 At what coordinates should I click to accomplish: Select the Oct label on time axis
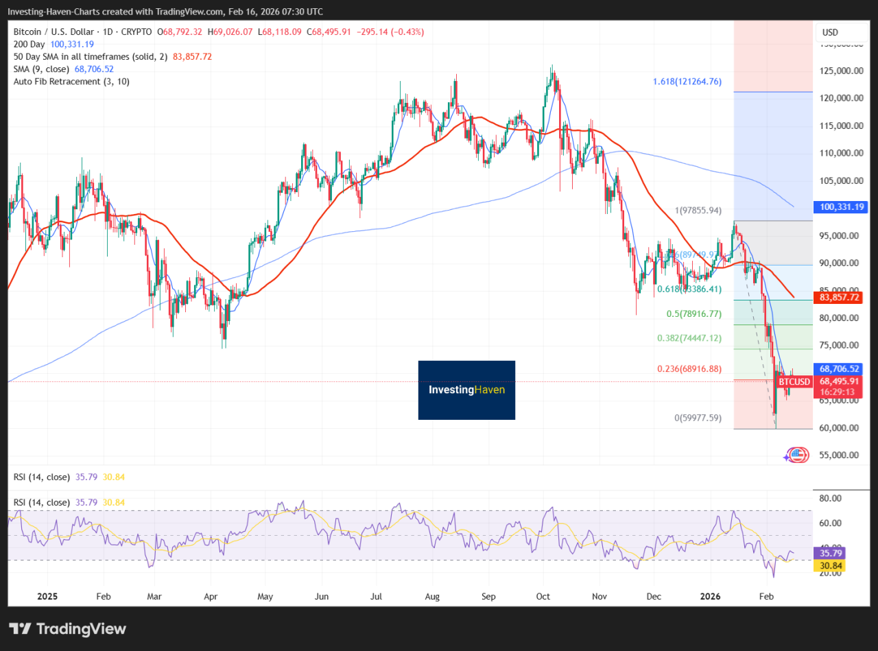(544, 597)
